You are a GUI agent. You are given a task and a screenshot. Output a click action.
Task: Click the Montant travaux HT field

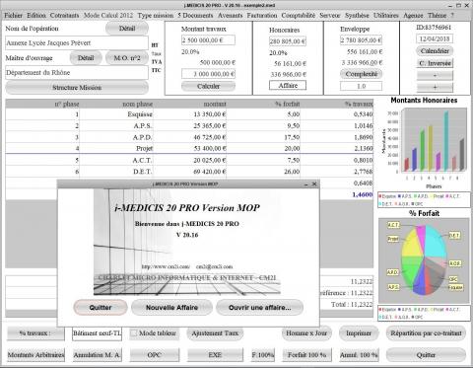pyautogui.click(x=208, y=40)
